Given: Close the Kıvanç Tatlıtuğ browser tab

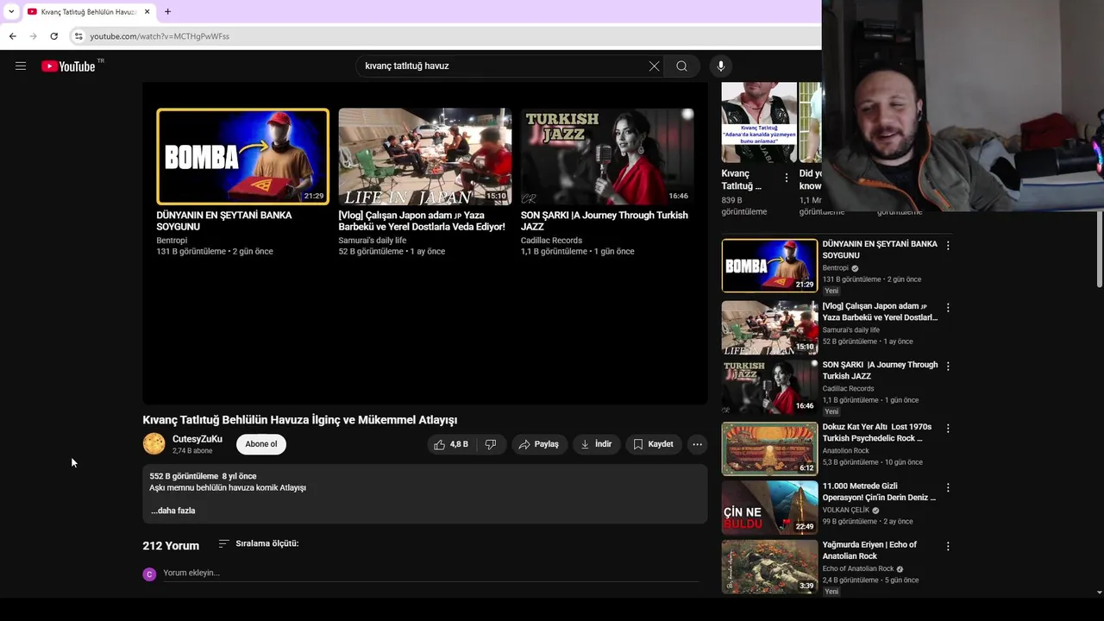Looking at the screenshot, I should coord(147,11).
